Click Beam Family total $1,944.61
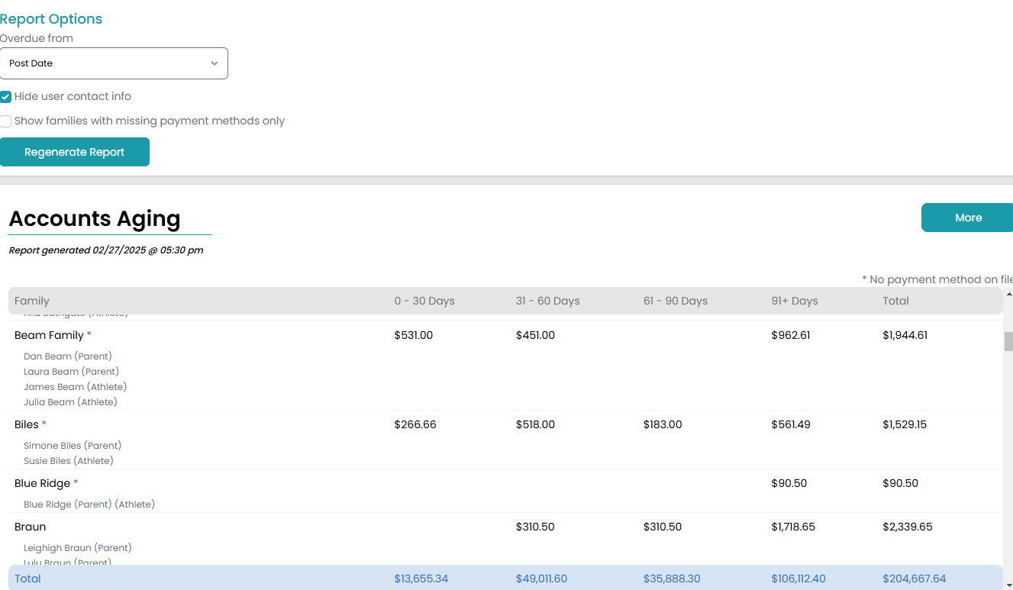Image resolution: width=1013 pixels, height=590 pixels. coord(905,335)
